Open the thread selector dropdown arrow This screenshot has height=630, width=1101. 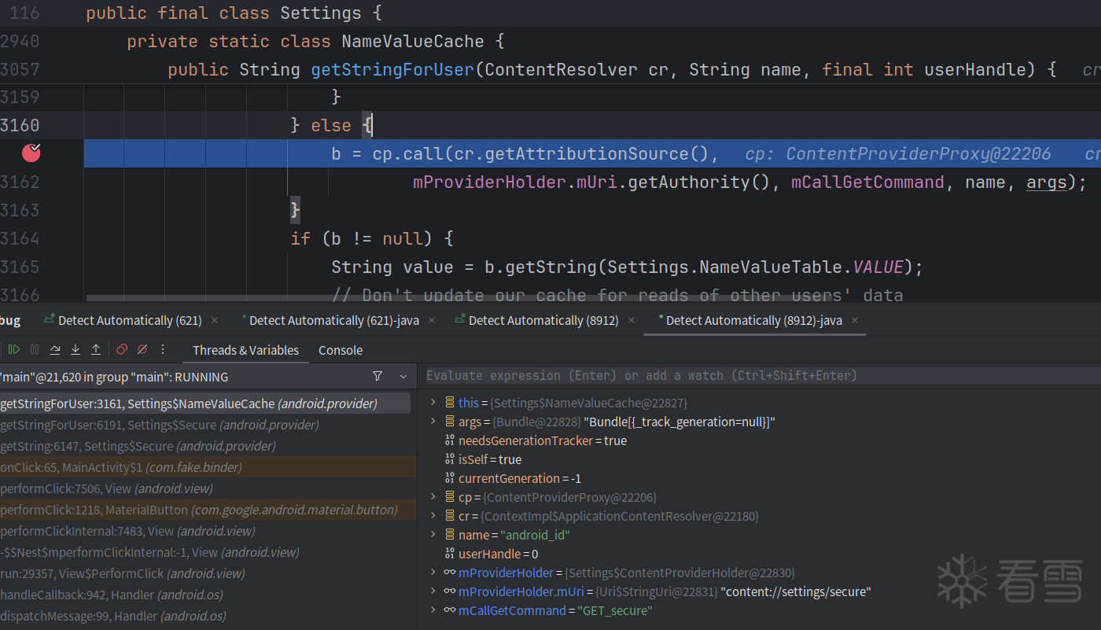pyautogui.click(x=403, y=377)
